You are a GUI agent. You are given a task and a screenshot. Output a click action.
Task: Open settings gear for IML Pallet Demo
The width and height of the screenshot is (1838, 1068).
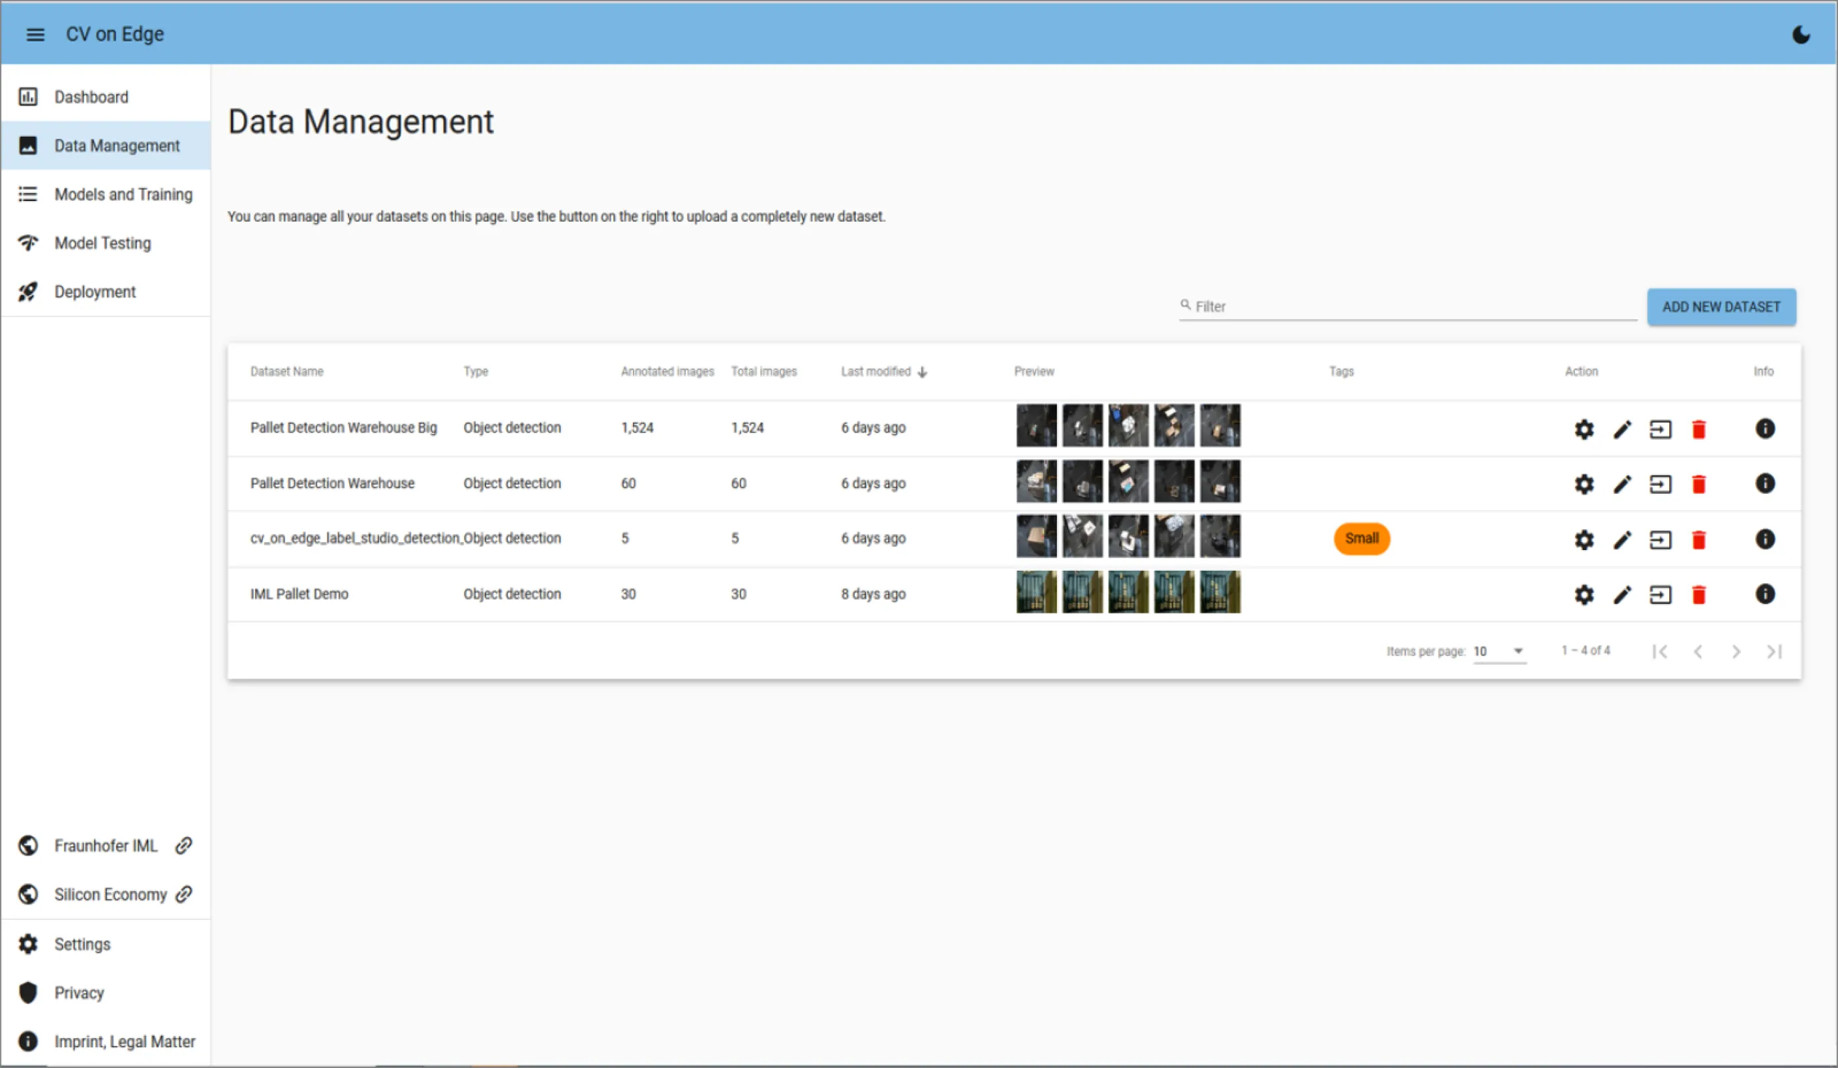click(x=1584, y=595)
